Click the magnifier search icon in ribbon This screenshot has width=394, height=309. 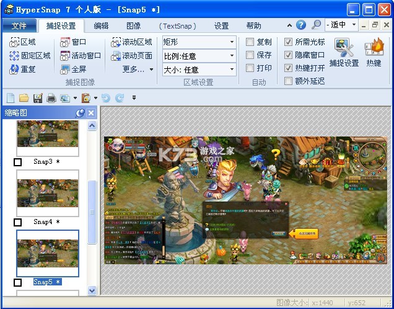(x=316, y=25)
